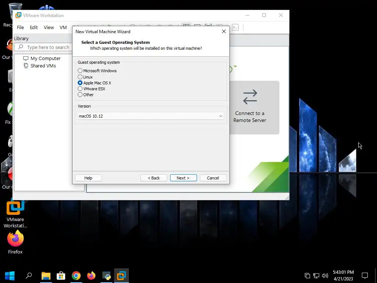377x283 pixels.
Task: Cancel the New Virtual Machine Wizard
Action: 213,178
